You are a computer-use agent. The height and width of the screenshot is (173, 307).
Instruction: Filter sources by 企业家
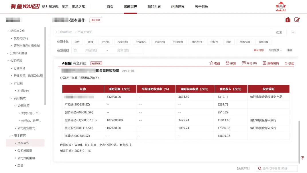(105, 42)
